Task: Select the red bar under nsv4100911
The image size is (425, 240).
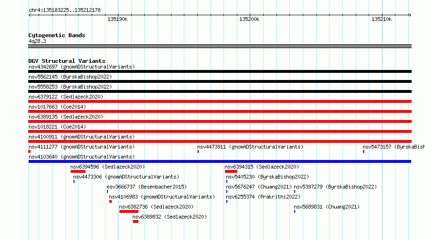Action: click(x=220, y=141)
